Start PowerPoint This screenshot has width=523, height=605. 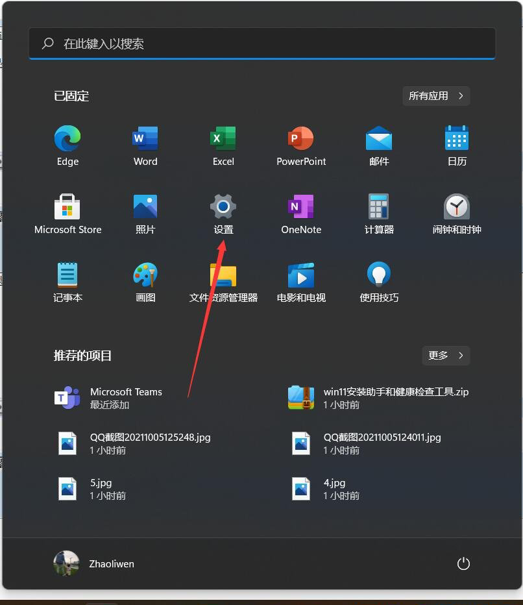pos(300,140)
